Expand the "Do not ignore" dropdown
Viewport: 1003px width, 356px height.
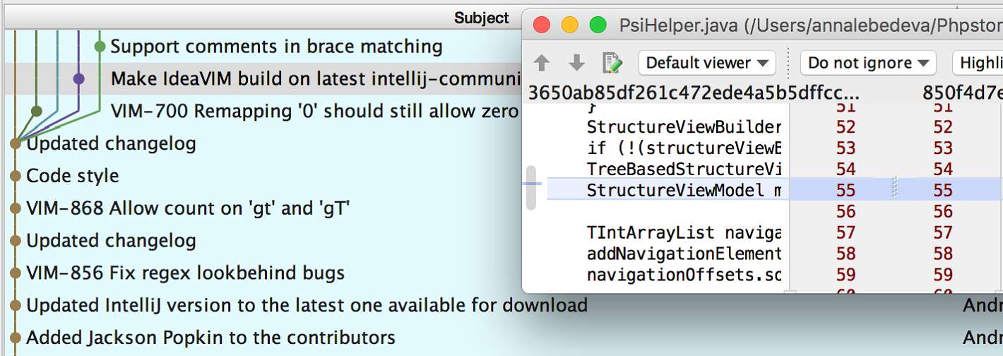pos(867,63)
